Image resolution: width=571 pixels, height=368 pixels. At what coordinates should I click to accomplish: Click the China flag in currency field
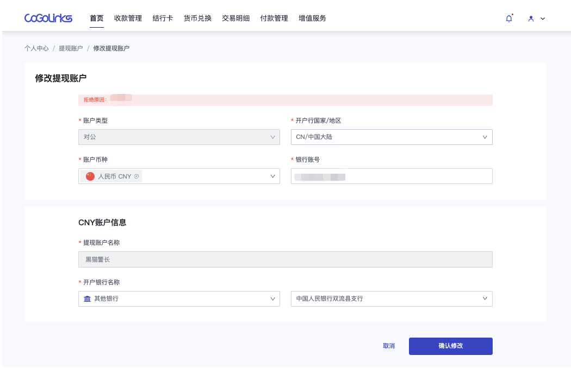[x=90, y=176]
